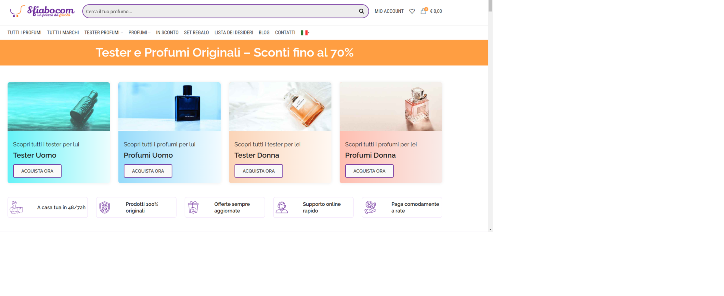Expand the Tester Profumi menu
Image resolution: width=724 pixels, height=296 pixels.
click(x=103, y=33)
